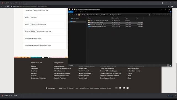
Task: Click Chrome back arrow
Action: tap(2, 6)
